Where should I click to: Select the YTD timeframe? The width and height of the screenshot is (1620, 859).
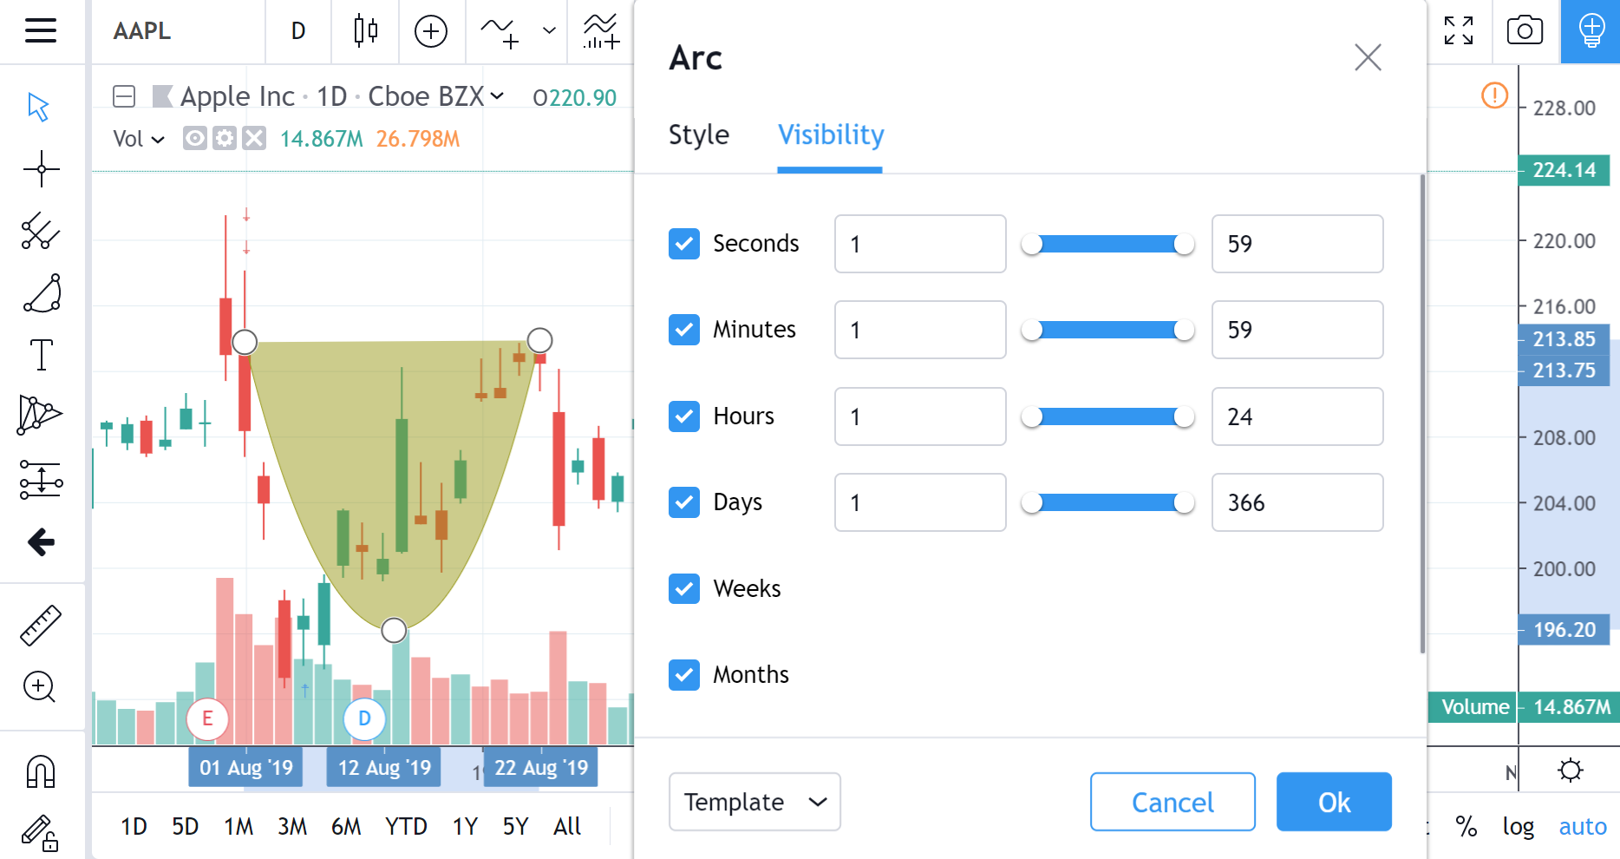click(x=405, y=826)
